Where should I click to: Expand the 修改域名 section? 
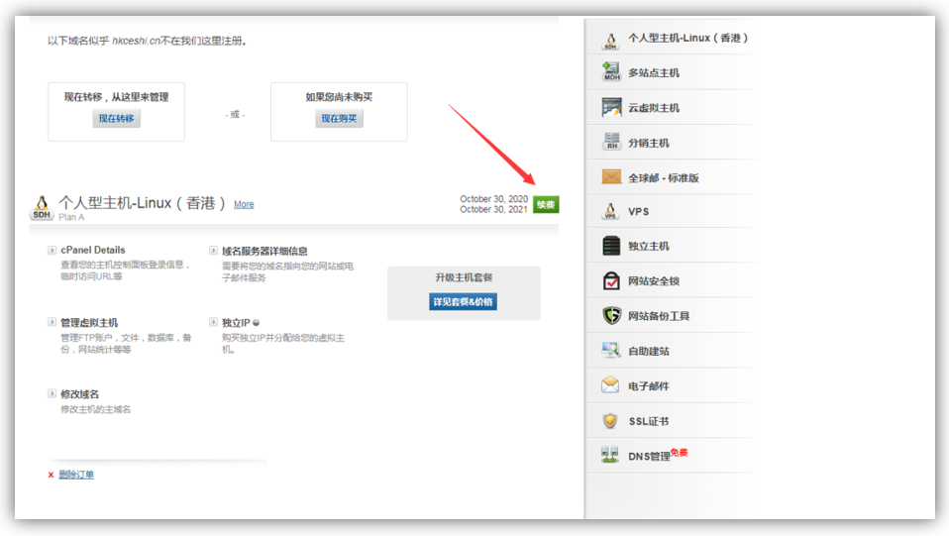pos(53,393)
